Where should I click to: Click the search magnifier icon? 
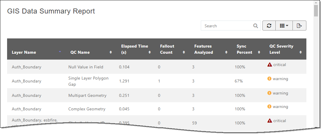(256, 26)
